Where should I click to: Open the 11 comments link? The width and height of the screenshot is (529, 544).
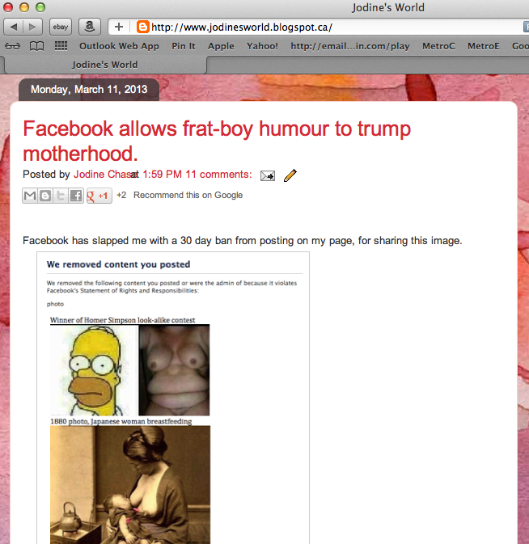[x=218, y=174]
